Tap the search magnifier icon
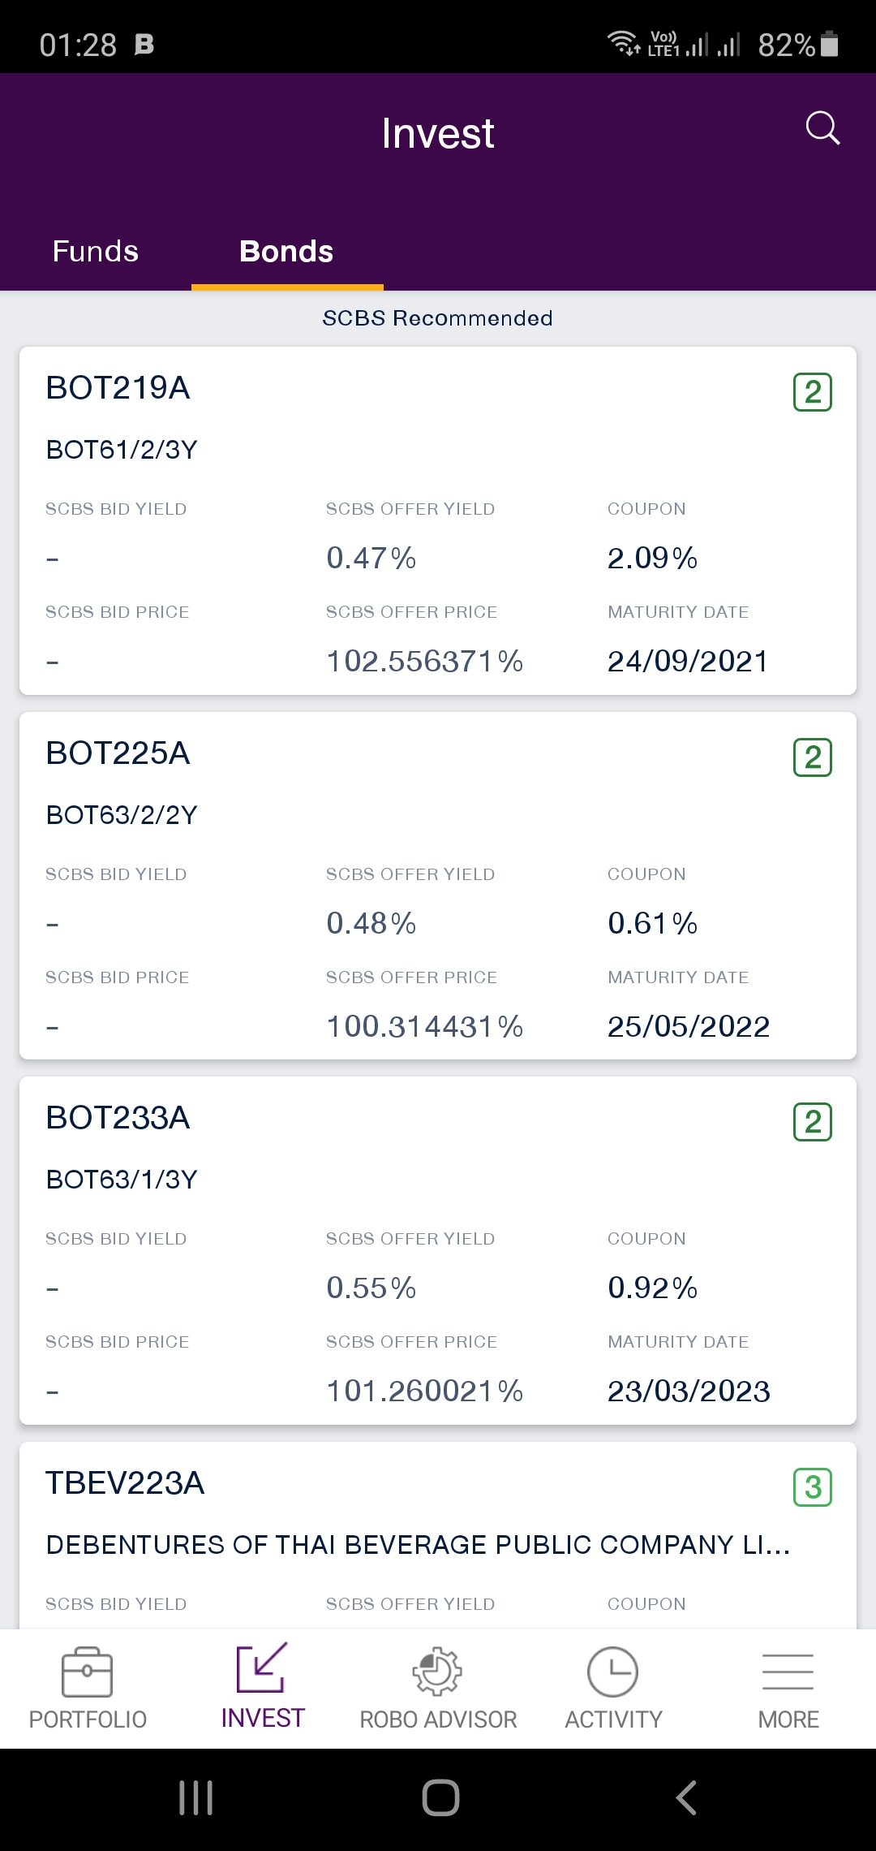 (x=822, y=128)
